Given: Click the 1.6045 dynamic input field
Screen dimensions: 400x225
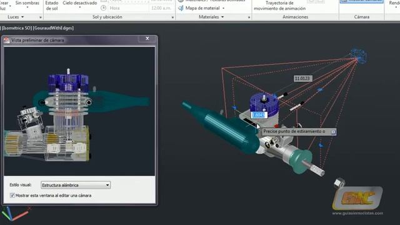Looking at the screenshot, I should pos(259,115).
